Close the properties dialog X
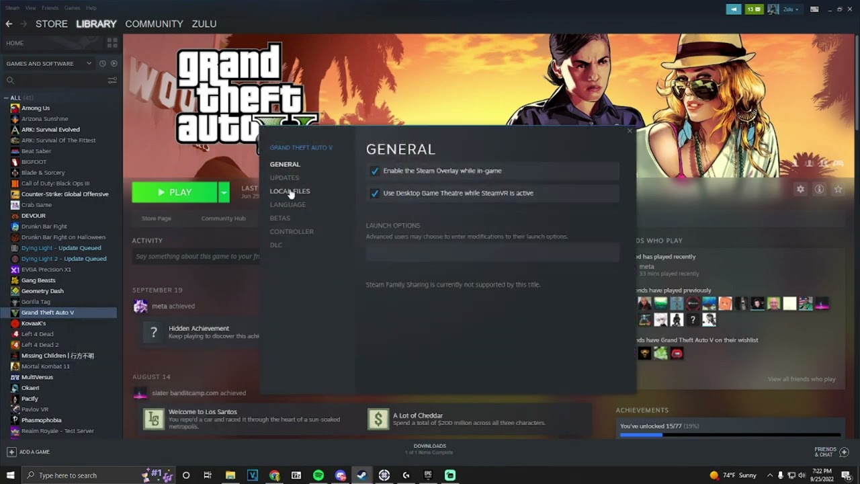 click(x=630, y=131)
